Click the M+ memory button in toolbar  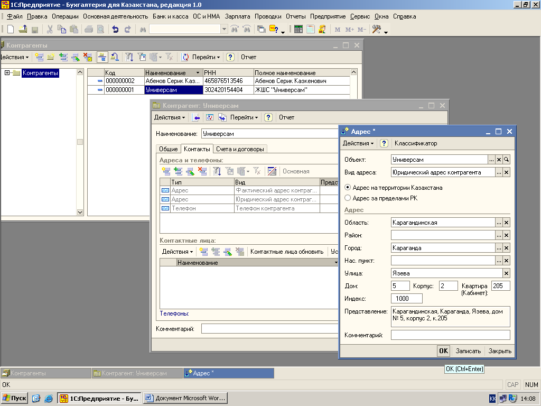pyautogui.click(x=350, y=30)
